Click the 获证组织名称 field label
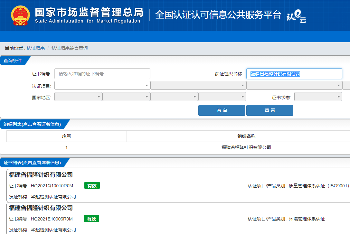Screen dimensions: 350x234 tap(229, 74)
